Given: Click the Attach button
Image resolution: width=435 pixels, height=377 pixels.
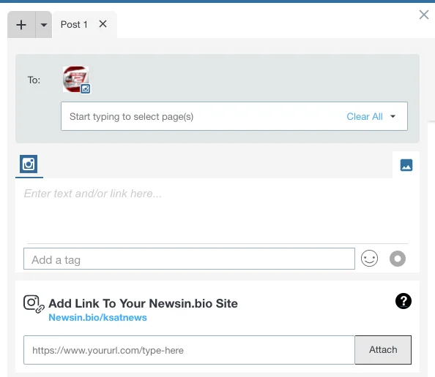Looking at the screenshot, I should 383,350.
